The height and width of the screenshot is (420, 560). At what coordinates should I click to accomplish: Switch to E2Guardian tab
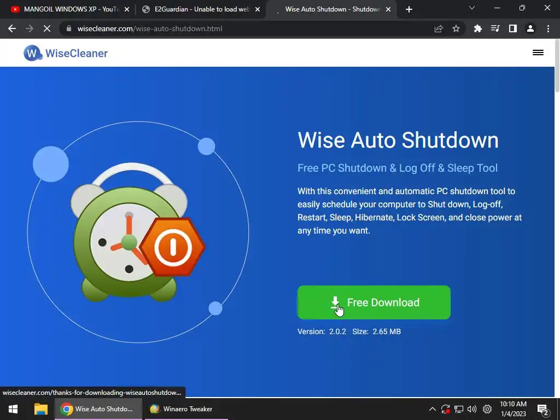click(201, 9)
